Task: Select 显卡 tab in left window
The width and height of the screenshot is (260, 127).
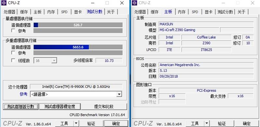Action: click(x=78, y=12)
